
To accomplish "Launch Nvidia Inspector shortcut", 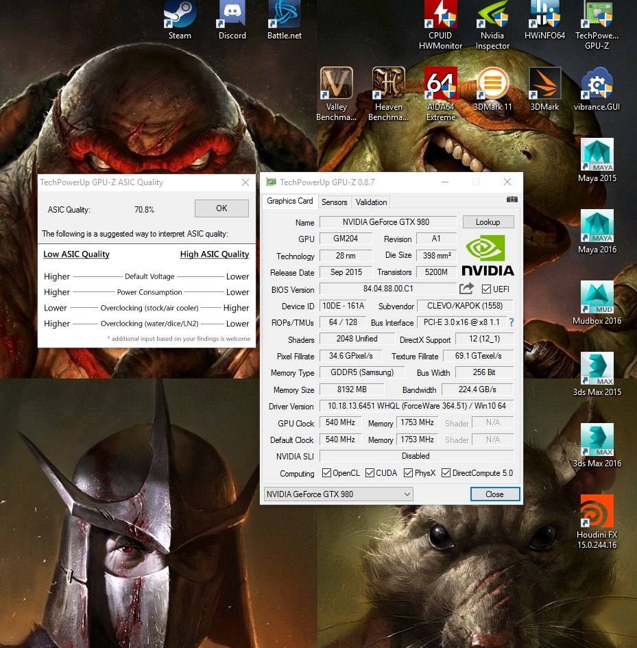I will click(x=492, y=25).
